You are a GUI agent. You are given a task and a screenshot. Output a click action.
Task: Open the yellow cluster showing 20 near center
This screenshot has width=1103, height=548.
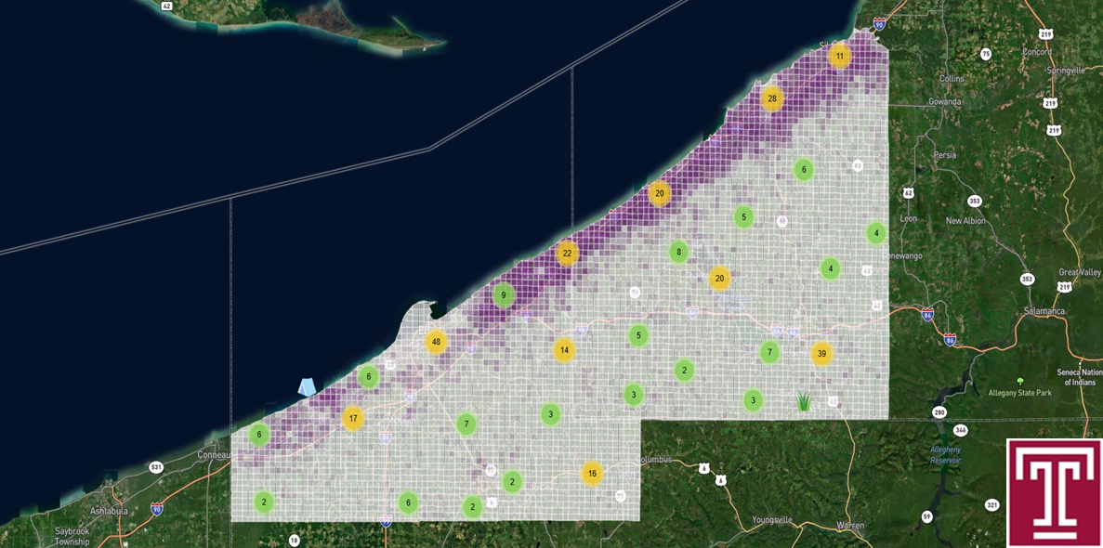720,277
